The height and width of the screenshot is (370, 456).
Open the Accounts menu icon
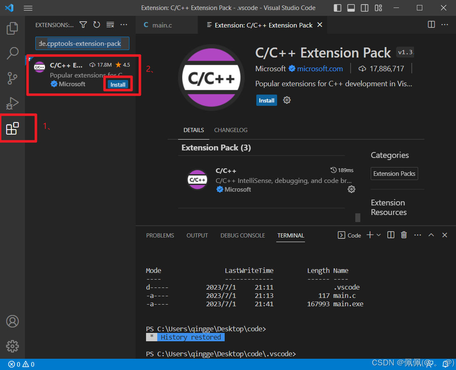point(12,321)
